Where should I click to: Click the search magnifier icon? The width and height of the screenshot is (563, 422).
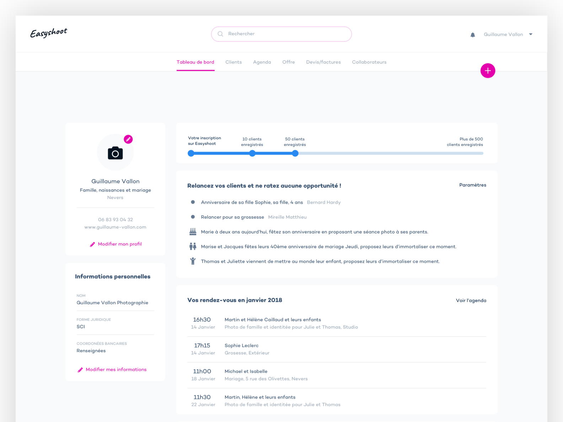(x=220, y=34)
